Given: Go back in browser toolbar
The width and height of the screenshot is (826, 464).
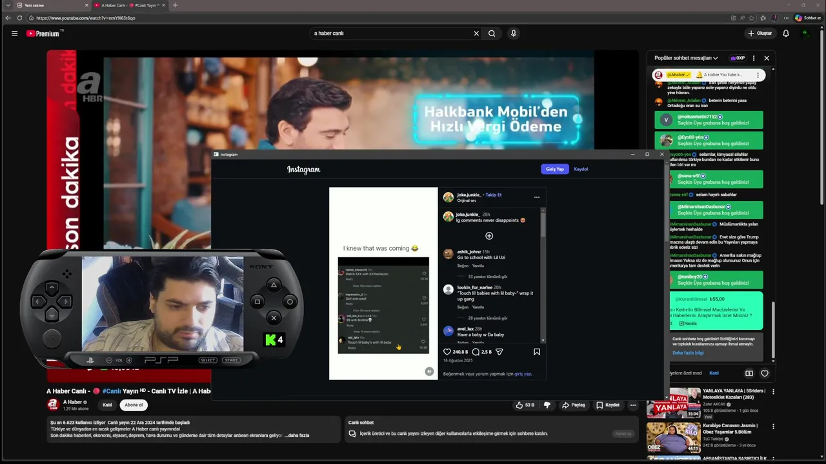Looking at the screenshot, I should (8, 18).
